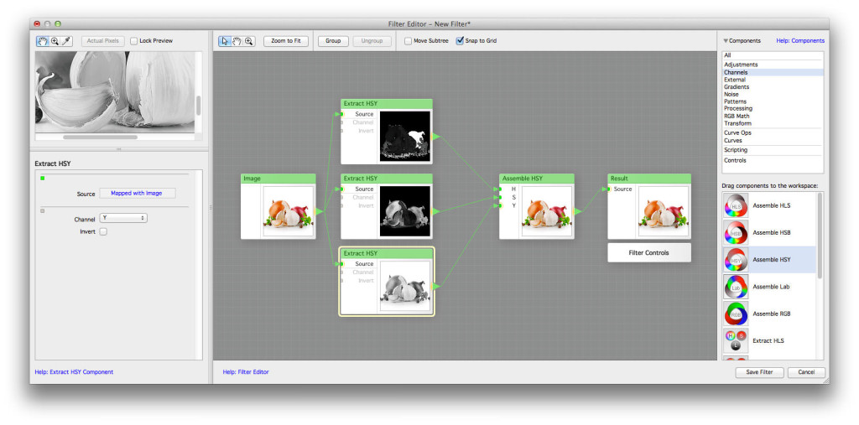Select the arrow pointer tool in workspace toolbar

point(225,41)
